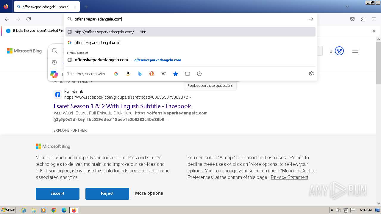Click the Copilot colorful icon
381x214 pixels.
[x=54, y=74]
